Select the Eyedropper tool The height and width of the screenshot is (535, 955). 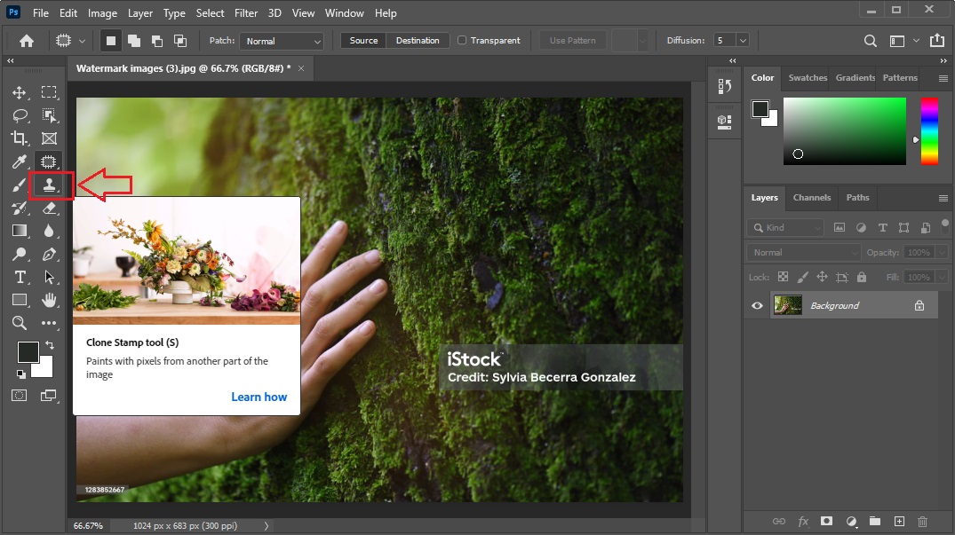pos(20,161)
